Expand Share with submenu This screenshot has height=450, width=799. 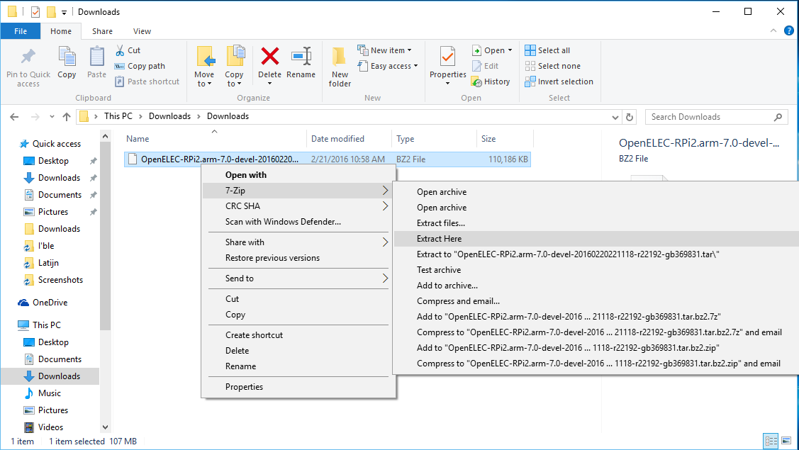coord(298,242)
